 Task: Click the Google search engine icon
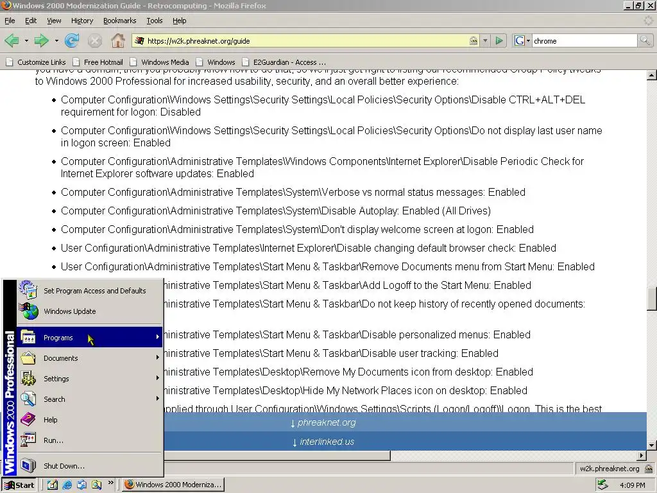[x=519, y=40]
